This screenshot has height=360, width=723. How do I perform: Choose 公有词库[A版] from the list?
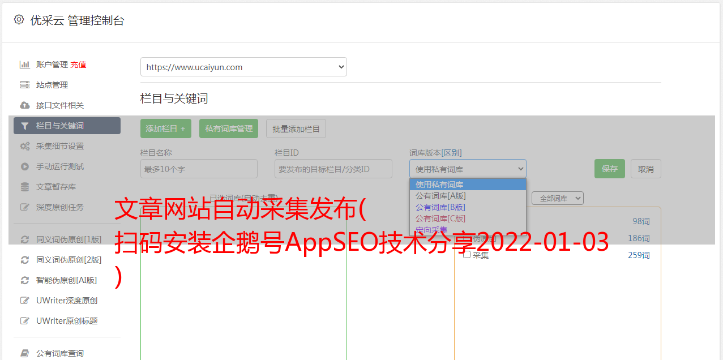468,196
